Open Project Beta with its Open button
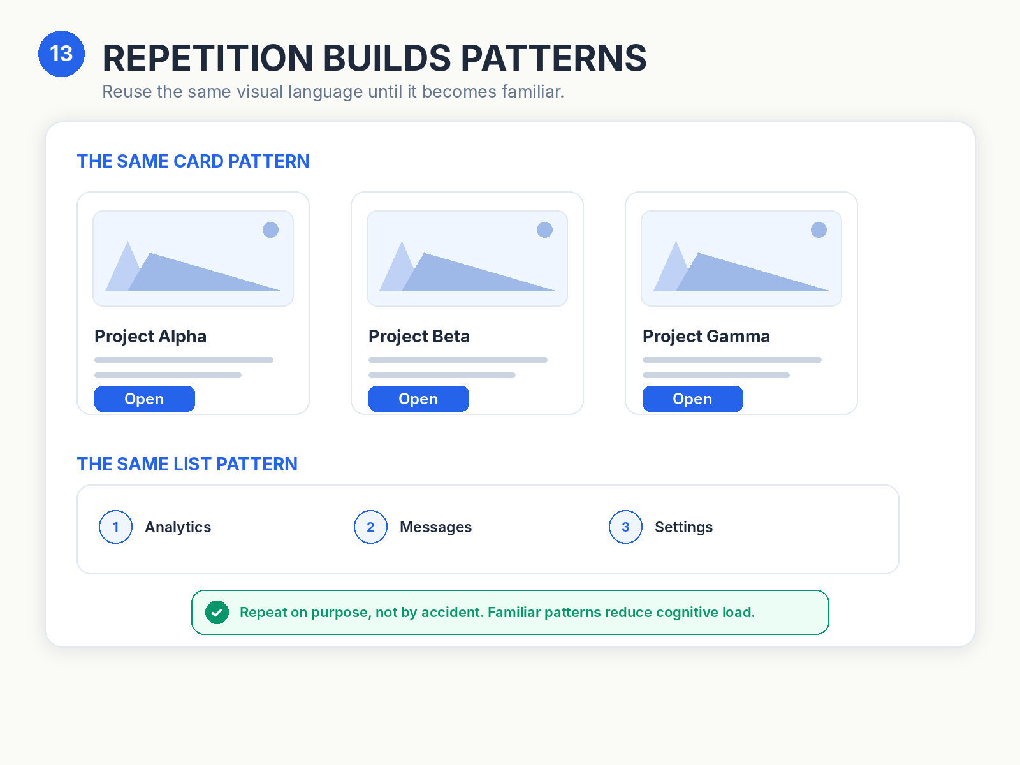This screenshot has width=1020, height=765. click(x=419, y=399)
